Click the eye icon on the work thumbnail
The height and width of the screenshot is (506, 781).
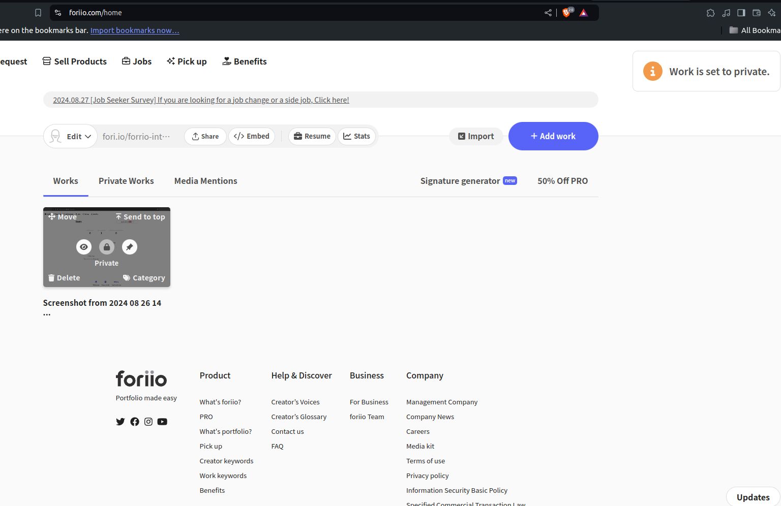[x=84, y=247]
